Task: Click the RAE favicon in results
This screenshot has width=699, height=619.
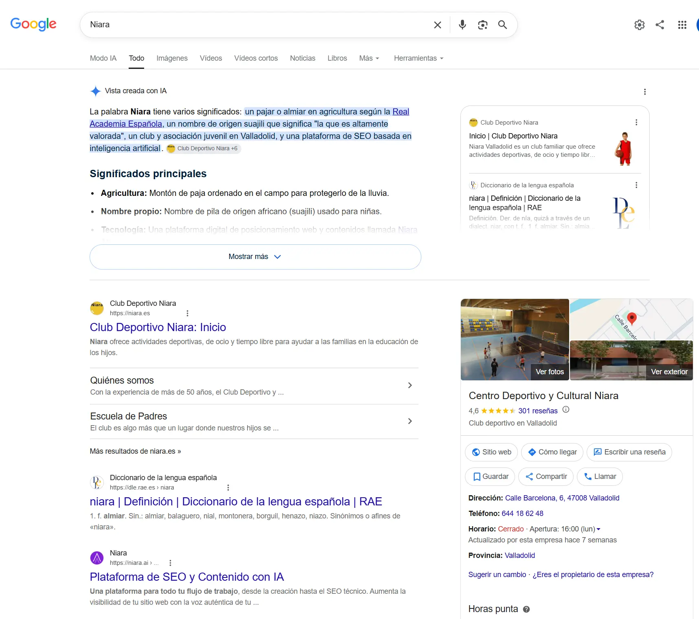Action: click(97, 483)
